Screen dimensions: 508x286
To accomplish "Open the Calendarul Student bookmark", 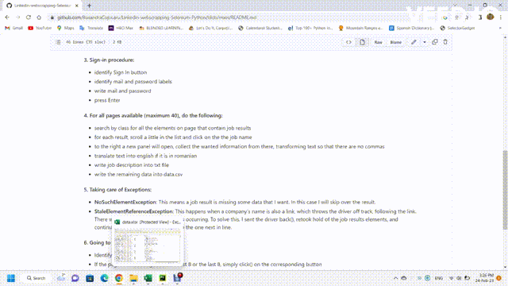I will [260, 29].
